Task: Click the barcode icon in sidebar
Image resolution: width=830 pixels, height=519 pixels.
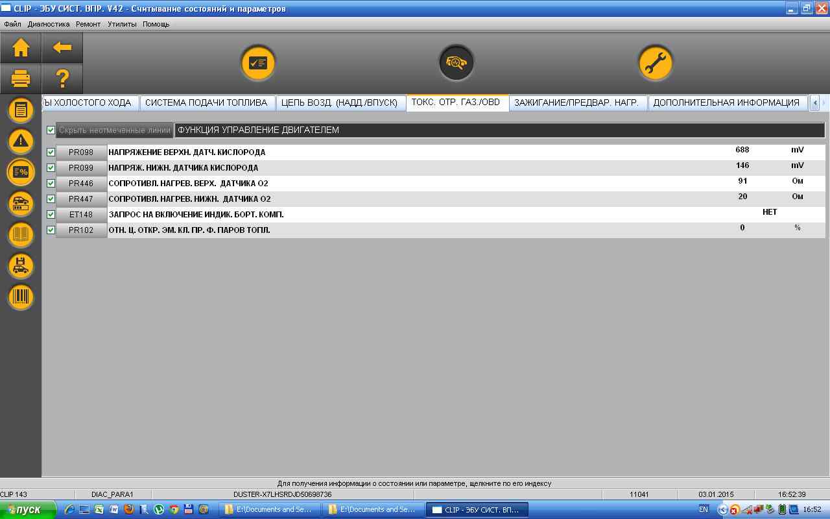Action: (x=21, y=296)
